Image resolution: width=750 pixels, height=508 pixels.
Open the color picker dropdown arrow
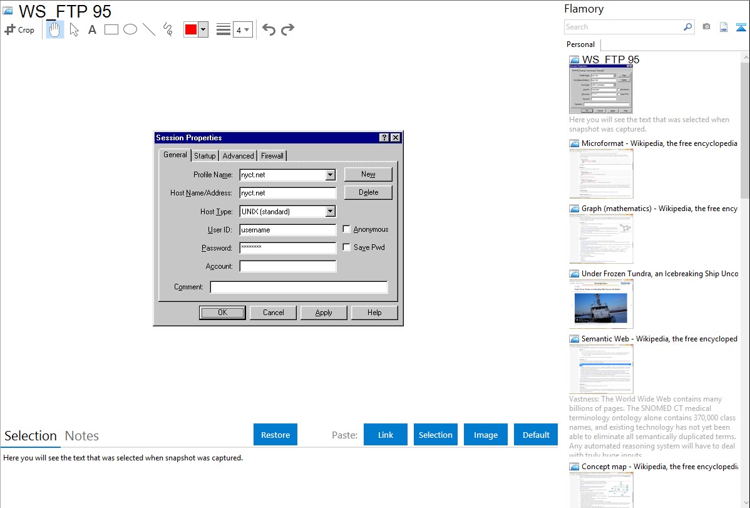203,29
